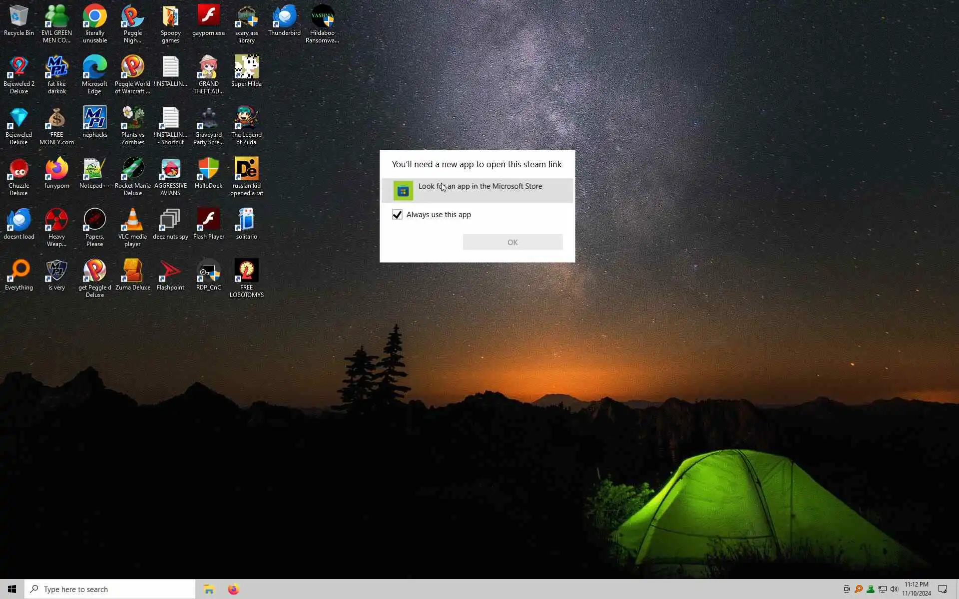Screen dimensions: 959x599
Task: Open the Windows Start menu
Action: (12, 589)
